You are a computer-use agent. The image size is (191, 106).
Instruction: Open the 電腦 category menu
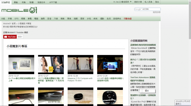36,18
